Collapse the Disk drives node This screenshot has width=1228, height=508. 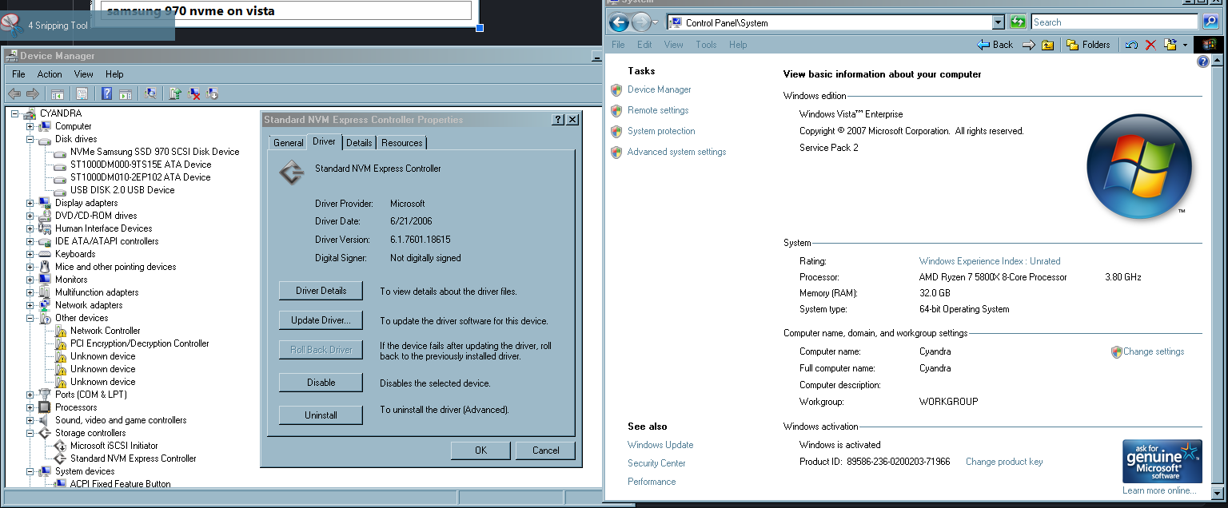[x=30, y=139]
